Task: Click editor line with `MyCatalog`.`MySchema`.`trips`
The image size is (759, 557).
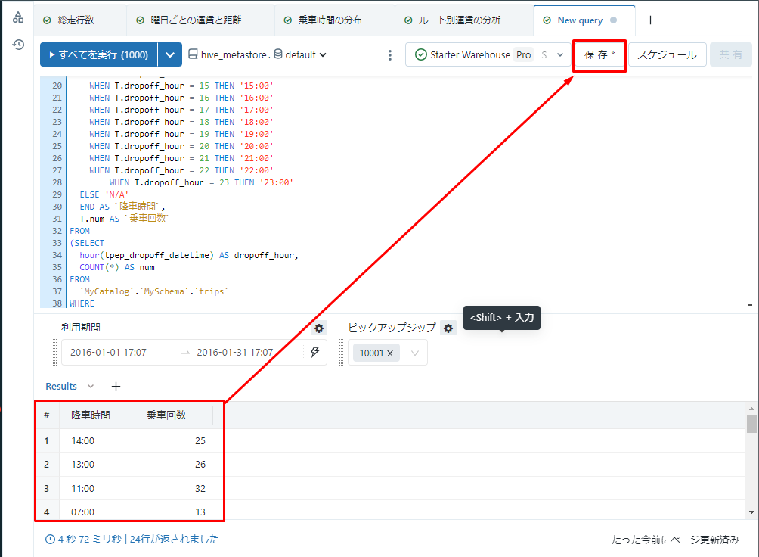Action: tap(154, 291)
